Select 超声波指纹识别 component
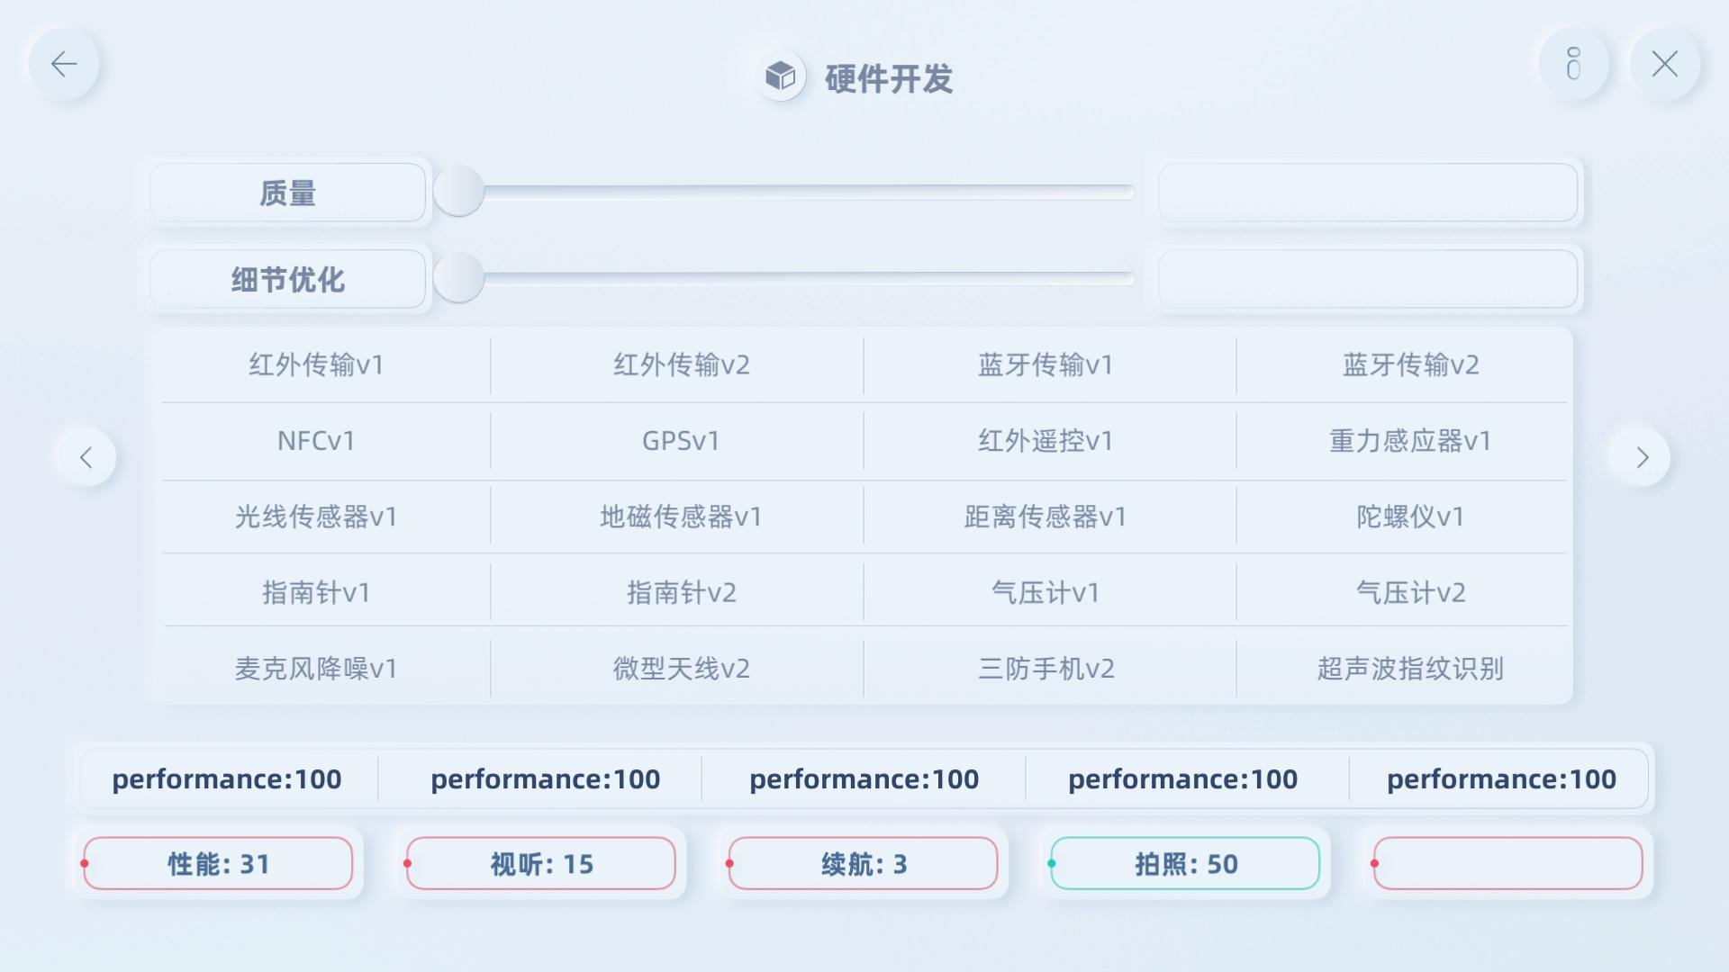 (1410, 669)
